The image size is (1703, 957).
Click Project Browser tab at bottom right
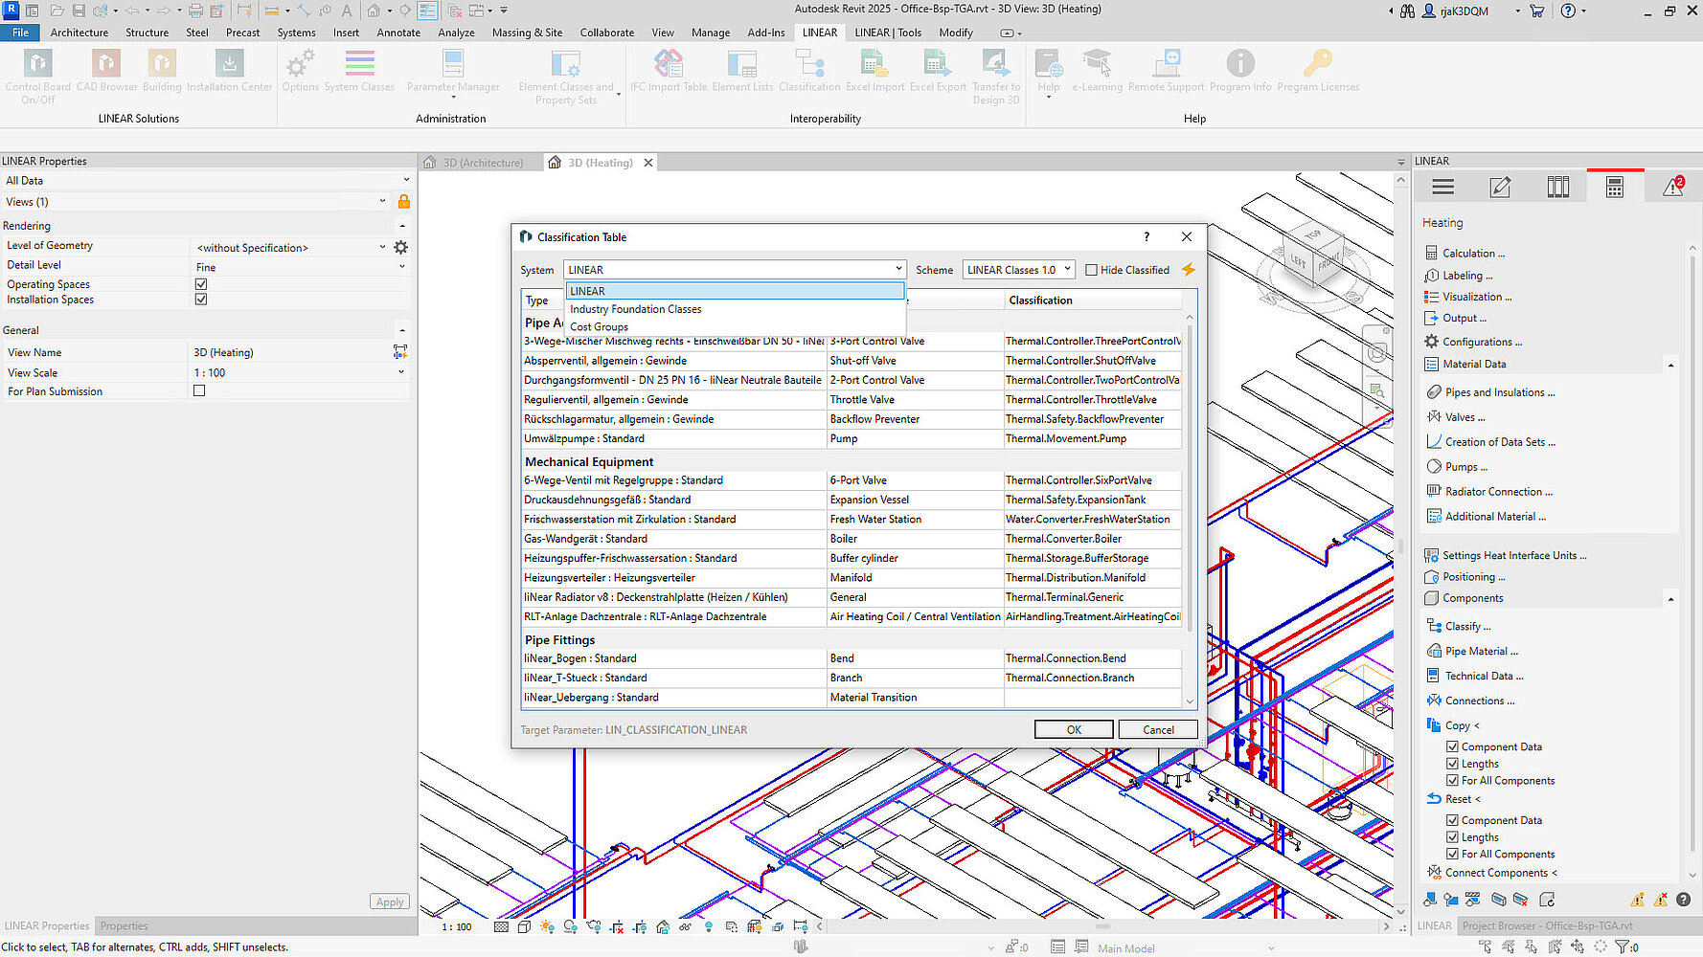(x=1547, y=925)
